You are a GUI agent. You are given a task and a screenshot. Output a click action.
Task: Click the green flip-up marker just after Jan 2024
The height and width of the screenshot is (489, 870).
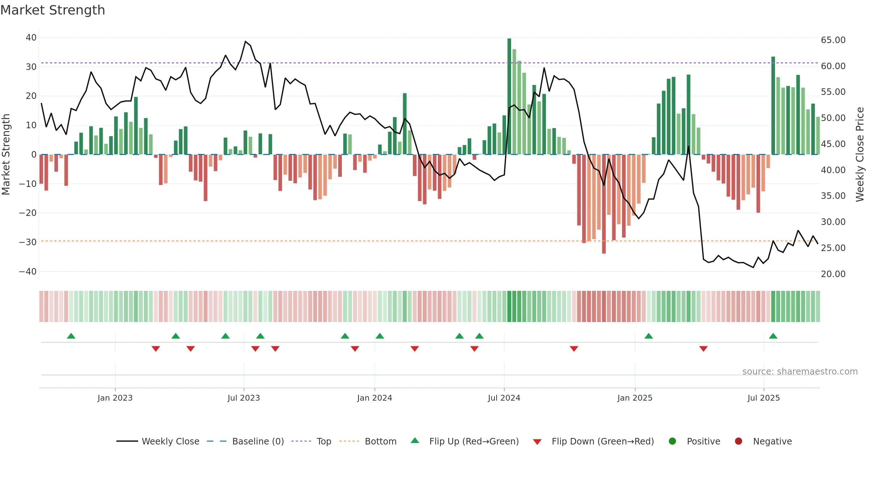point(380,336)
